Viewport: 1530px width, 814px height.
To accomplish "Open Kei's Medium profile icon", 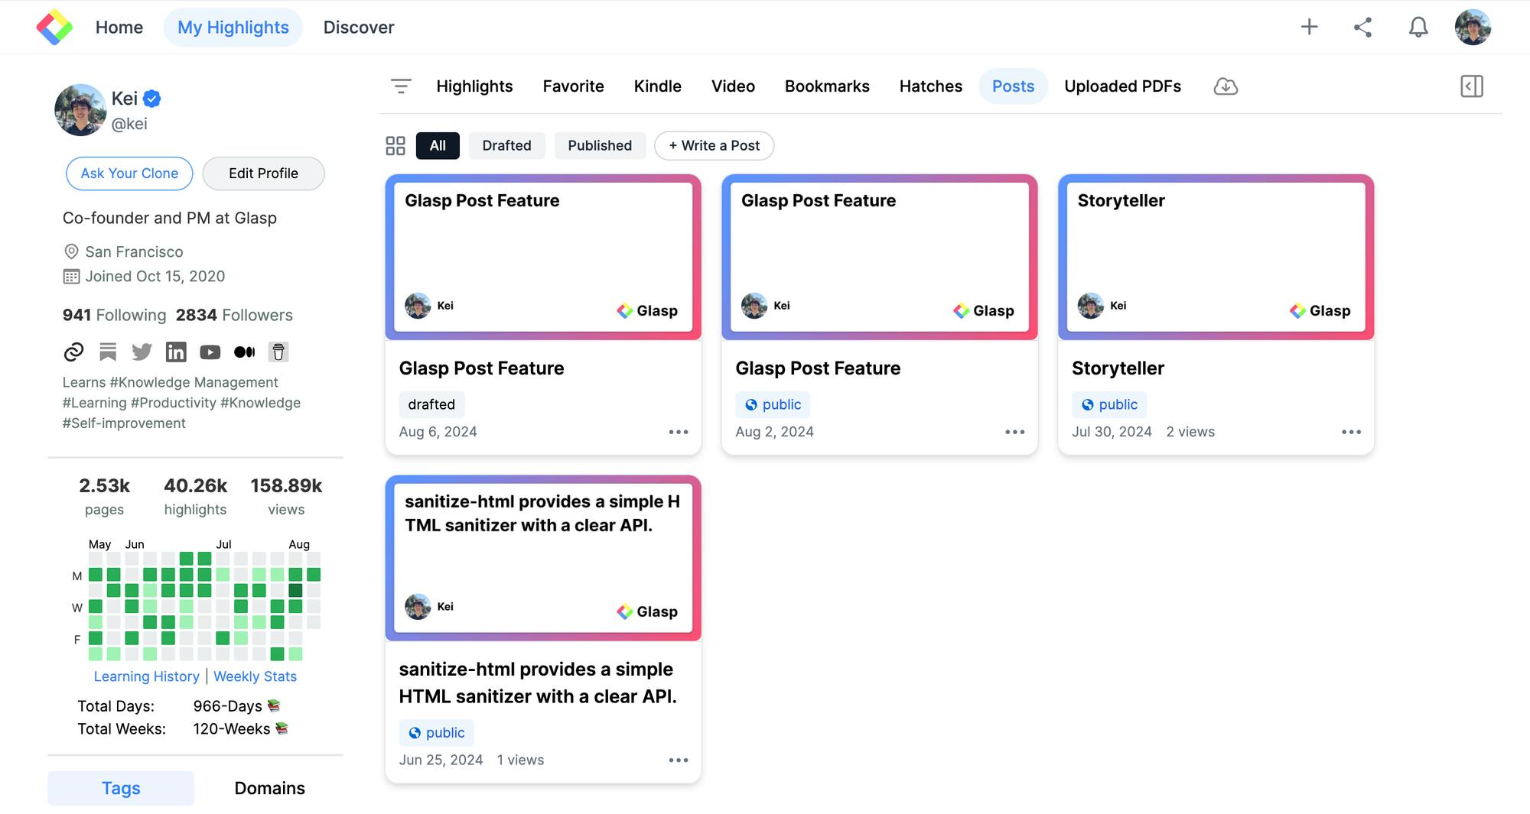I will (244, 352).
